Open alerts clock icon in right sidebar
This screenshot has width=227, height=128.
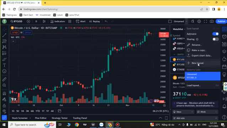click(224, 37)
